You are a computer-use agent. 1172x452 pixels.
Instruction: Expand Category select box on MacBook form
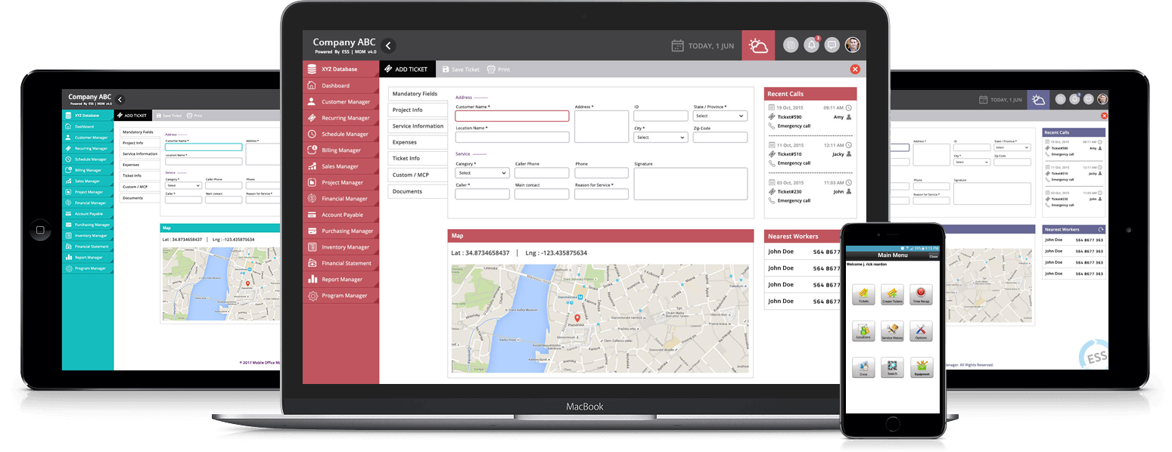pyautogui.click(x=482, y=173)
